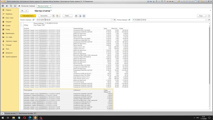This screenshot has height=120, width=213.
Task: Open start period calendar picker
Action: coord(115,20)
